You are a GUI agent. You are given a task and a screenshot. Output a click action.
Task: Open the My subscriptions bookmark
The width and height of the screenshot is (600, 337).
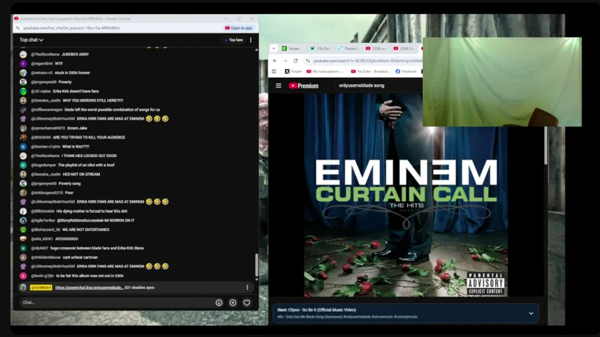pos(326,72)
